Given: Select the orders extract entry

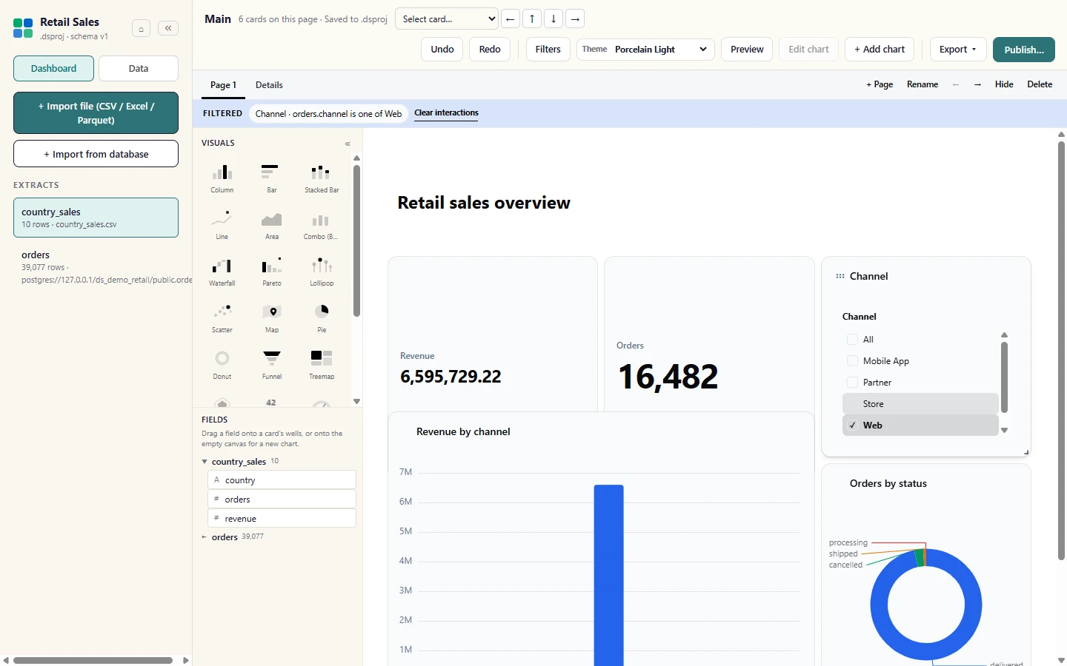Looking at the screenshot, I should 96,267.
